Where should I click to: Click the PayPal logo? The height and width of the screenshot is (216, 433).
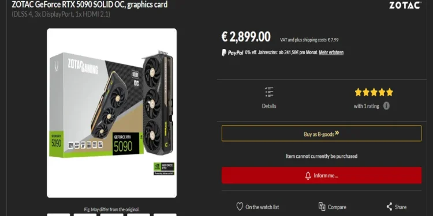(x=233, y=52)
